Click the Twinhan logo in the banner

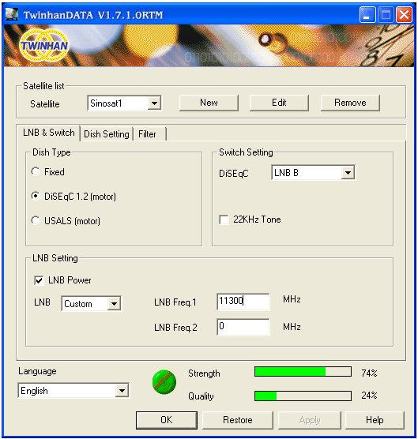pos(44,45)
